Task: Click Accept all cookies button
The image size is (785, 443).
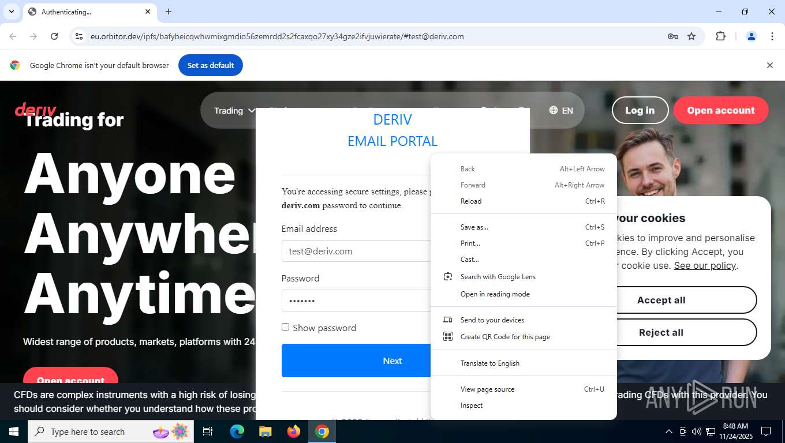Action: click(661, 300)
